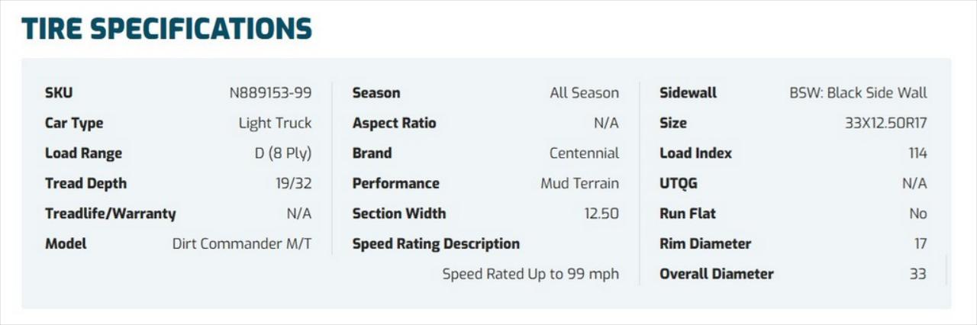
Task: Click the Speed Rating Description label
Action: (436, 244)
